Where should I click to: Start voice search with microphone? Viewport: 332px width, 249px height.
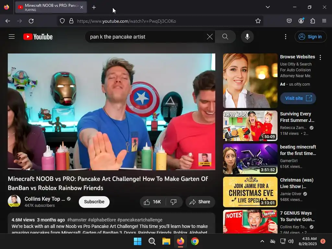(247, 37)
